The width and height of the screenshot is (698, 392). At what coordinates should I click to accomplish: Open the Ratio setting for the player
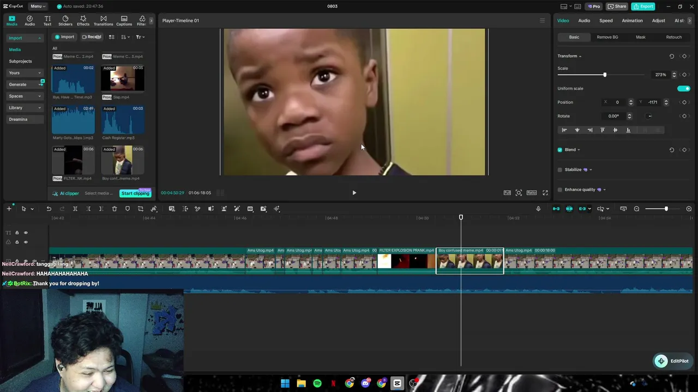[531, 193]
